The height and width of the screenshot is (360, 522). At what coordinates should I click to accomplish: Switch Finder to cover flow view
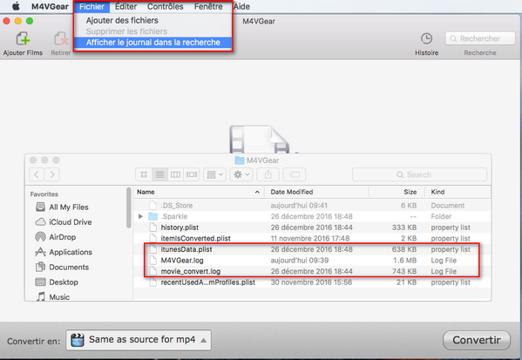click(192, 174)
